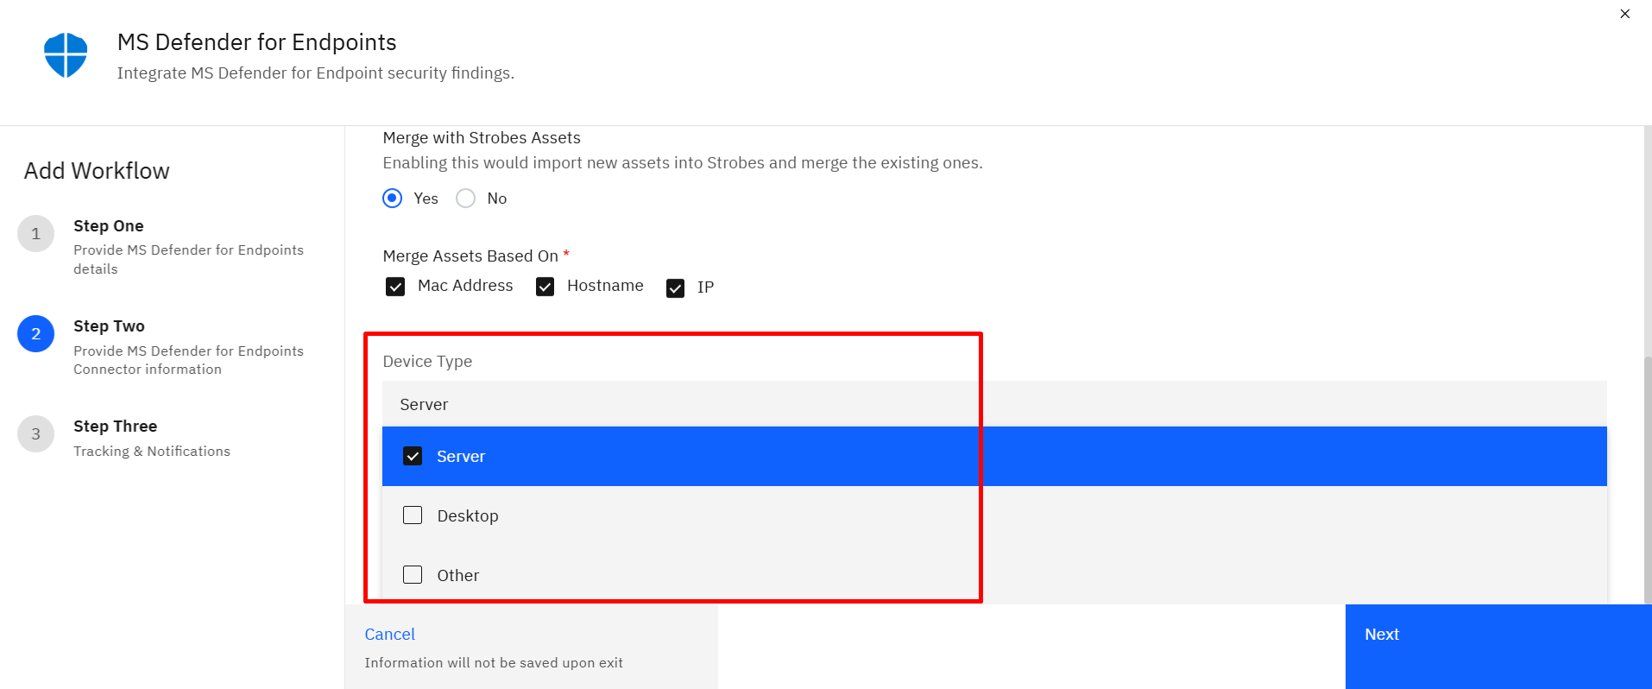The width and height of the screenshot is (1652, 689).
Task: Click the MS Defender shield logo
Action: (66, 55)
